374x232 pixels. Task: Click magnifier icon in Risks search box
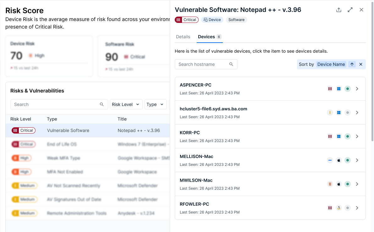(102, 104)
